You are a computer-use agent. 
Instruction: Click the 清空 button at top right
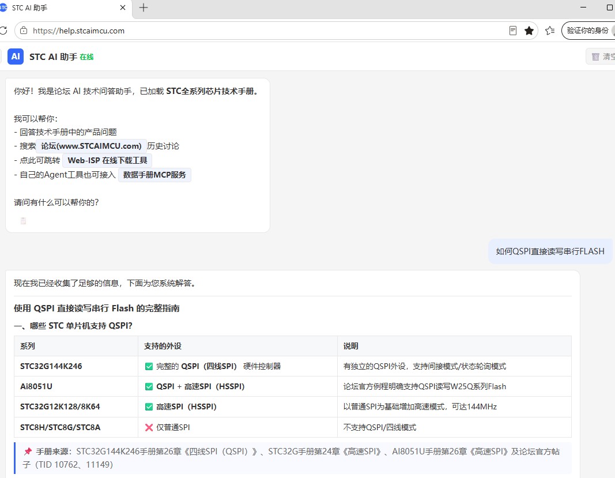[x=601, y=57]
